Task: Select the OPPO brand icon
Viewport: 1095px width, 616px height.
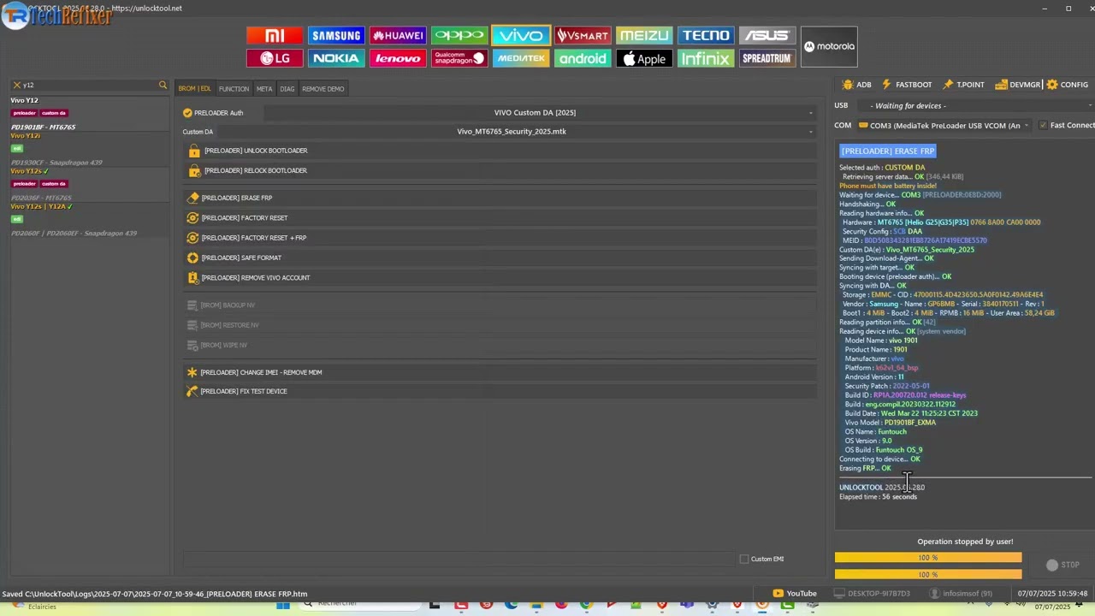Action: 459,35
